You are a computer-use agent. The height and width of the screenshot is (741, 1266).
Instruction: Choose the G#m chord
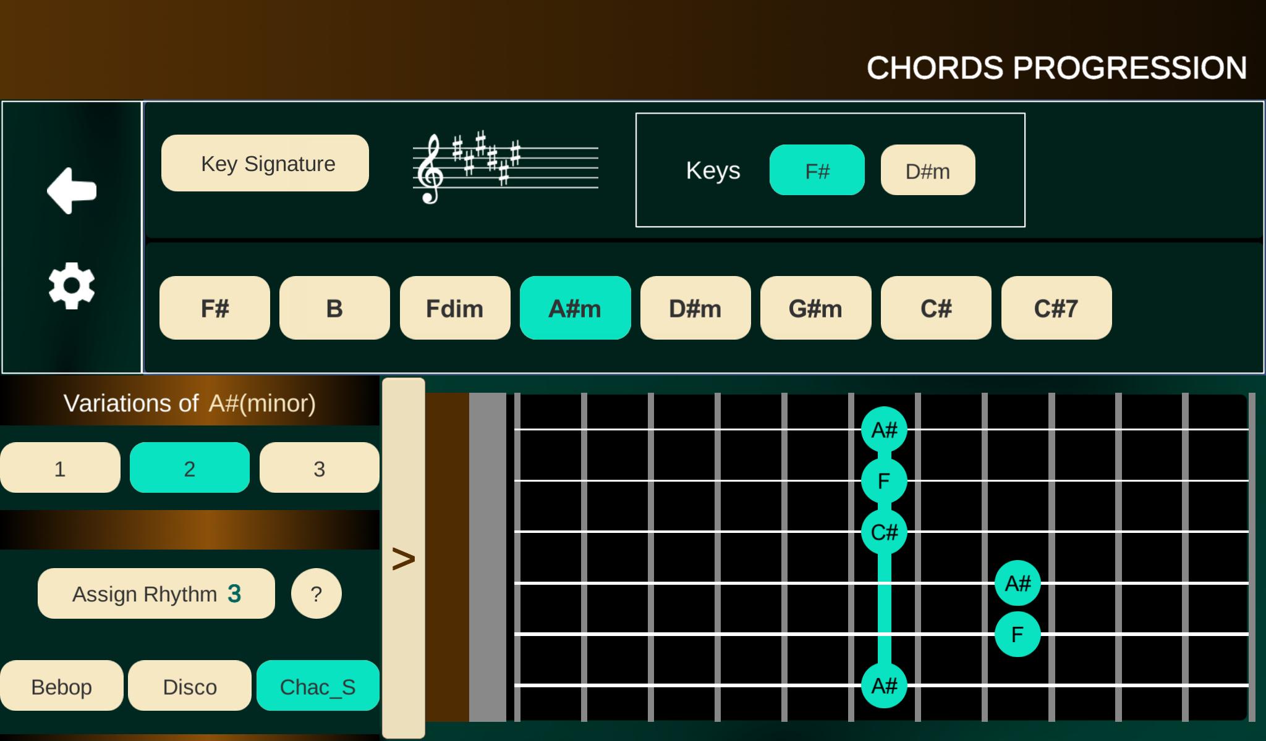[815, 308]
